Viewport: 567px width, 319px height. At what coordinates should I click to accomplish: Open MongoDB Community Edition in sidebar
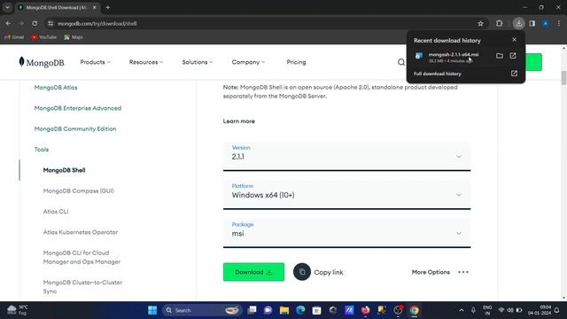click(x=75, y=128)
